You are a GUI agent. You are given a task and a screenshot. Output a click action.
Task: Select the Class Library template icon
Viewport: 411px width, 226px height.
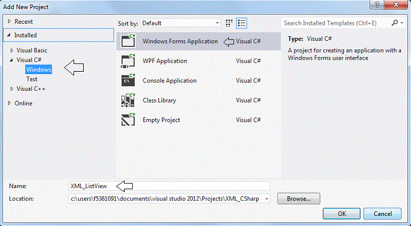coord(128,100)
